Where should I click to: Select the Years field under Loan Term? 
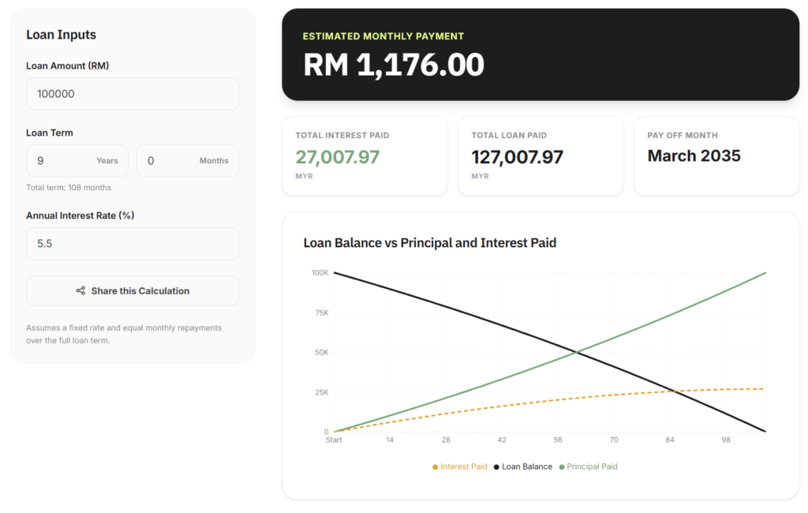coord(77,160)
